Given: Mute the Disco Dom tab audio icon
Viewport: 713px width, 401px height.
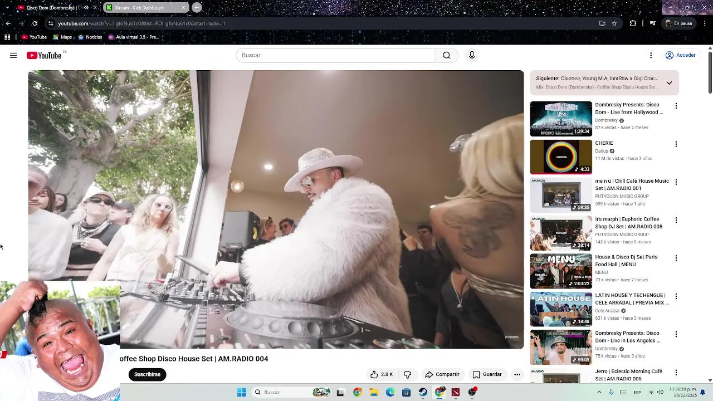Looking at the screenshot, I should [86, 8].
